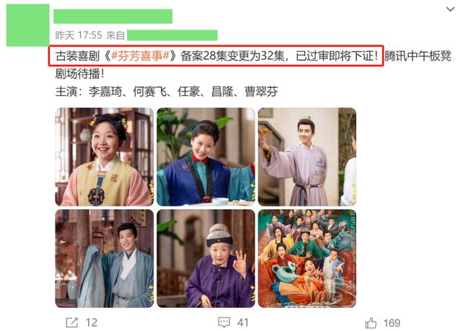Click the like count 169
476x331 pixels.
click(x=392, y=322)
